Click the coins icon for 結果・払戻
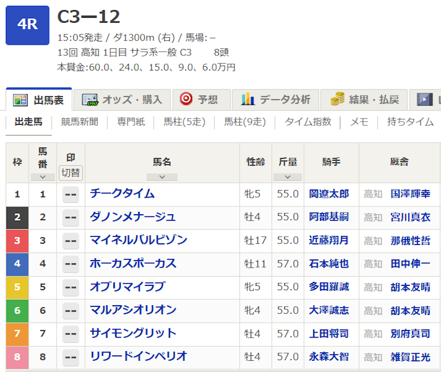This screenshot has height=372, width=441. point(337,99)
